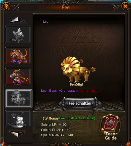
Task: Click the down arrow below fairy list
Action: [x=17, y=134]
